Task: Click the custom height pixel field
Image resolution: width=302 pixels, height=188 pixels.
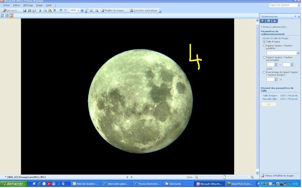Action: click(x=287, y=65)
